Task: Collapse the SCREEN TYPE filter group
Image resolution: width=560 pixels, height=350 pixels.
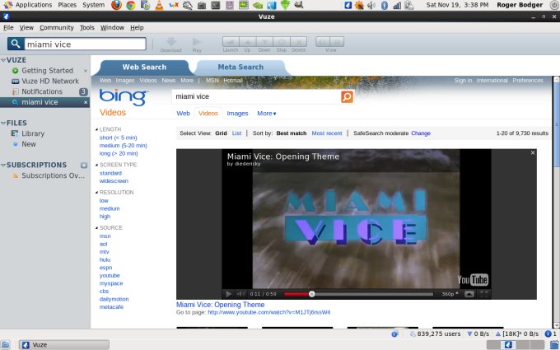Action: 97,165
